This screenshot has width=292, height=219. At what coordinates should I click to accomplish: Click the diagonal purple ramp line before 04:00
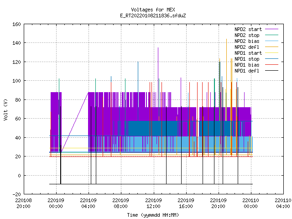75,122
